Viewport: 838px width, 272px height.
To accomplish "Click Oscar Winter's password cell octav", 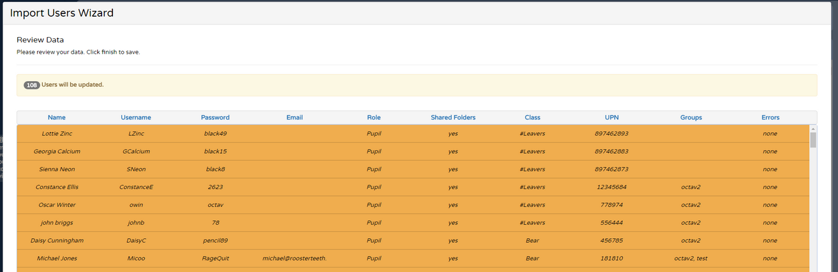I will (x=215, y=205).
